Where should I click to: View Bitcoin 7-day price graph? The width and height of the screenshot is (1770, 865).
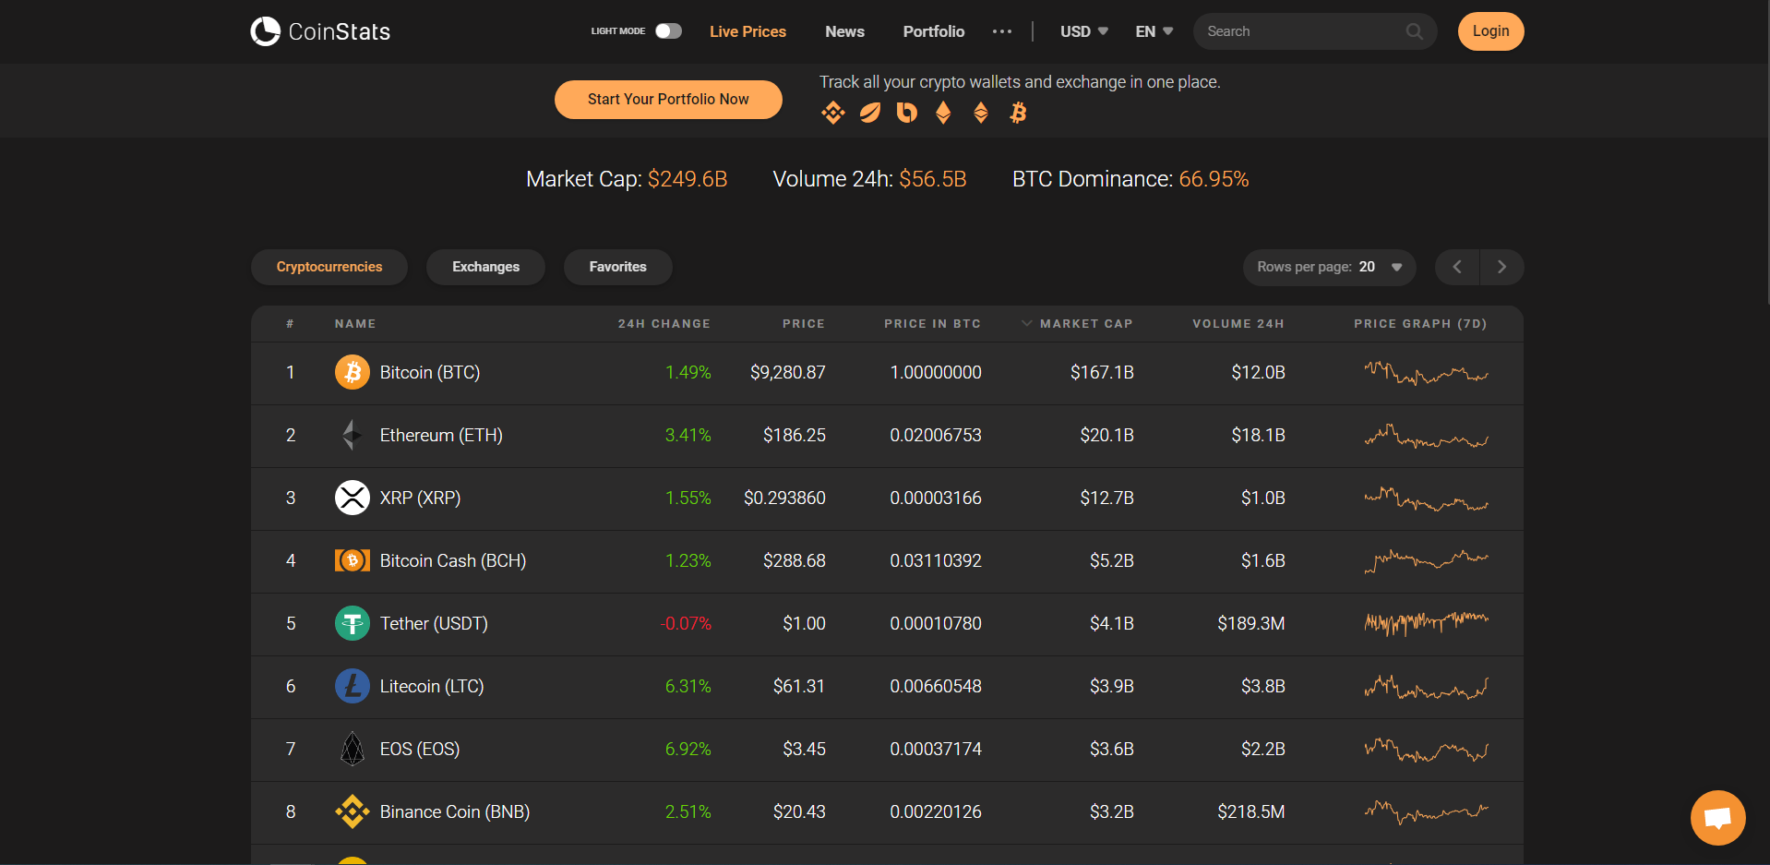pos(1426,373)
